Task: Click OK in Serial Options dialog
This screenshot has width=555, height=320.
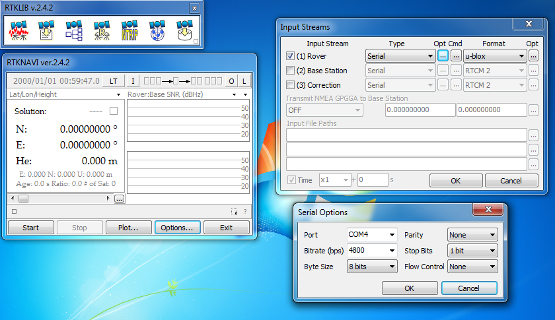Action: click(x=409, y=288)
